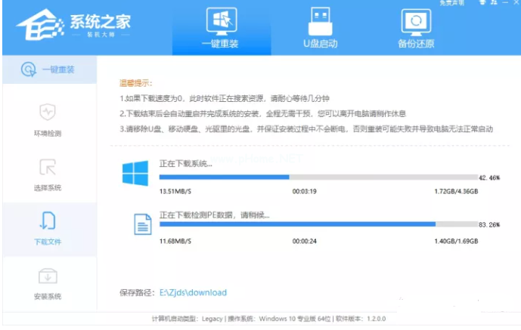Click the PE data document icon
The width and height of the screenshot is (521, 330).
pos(143,224)
